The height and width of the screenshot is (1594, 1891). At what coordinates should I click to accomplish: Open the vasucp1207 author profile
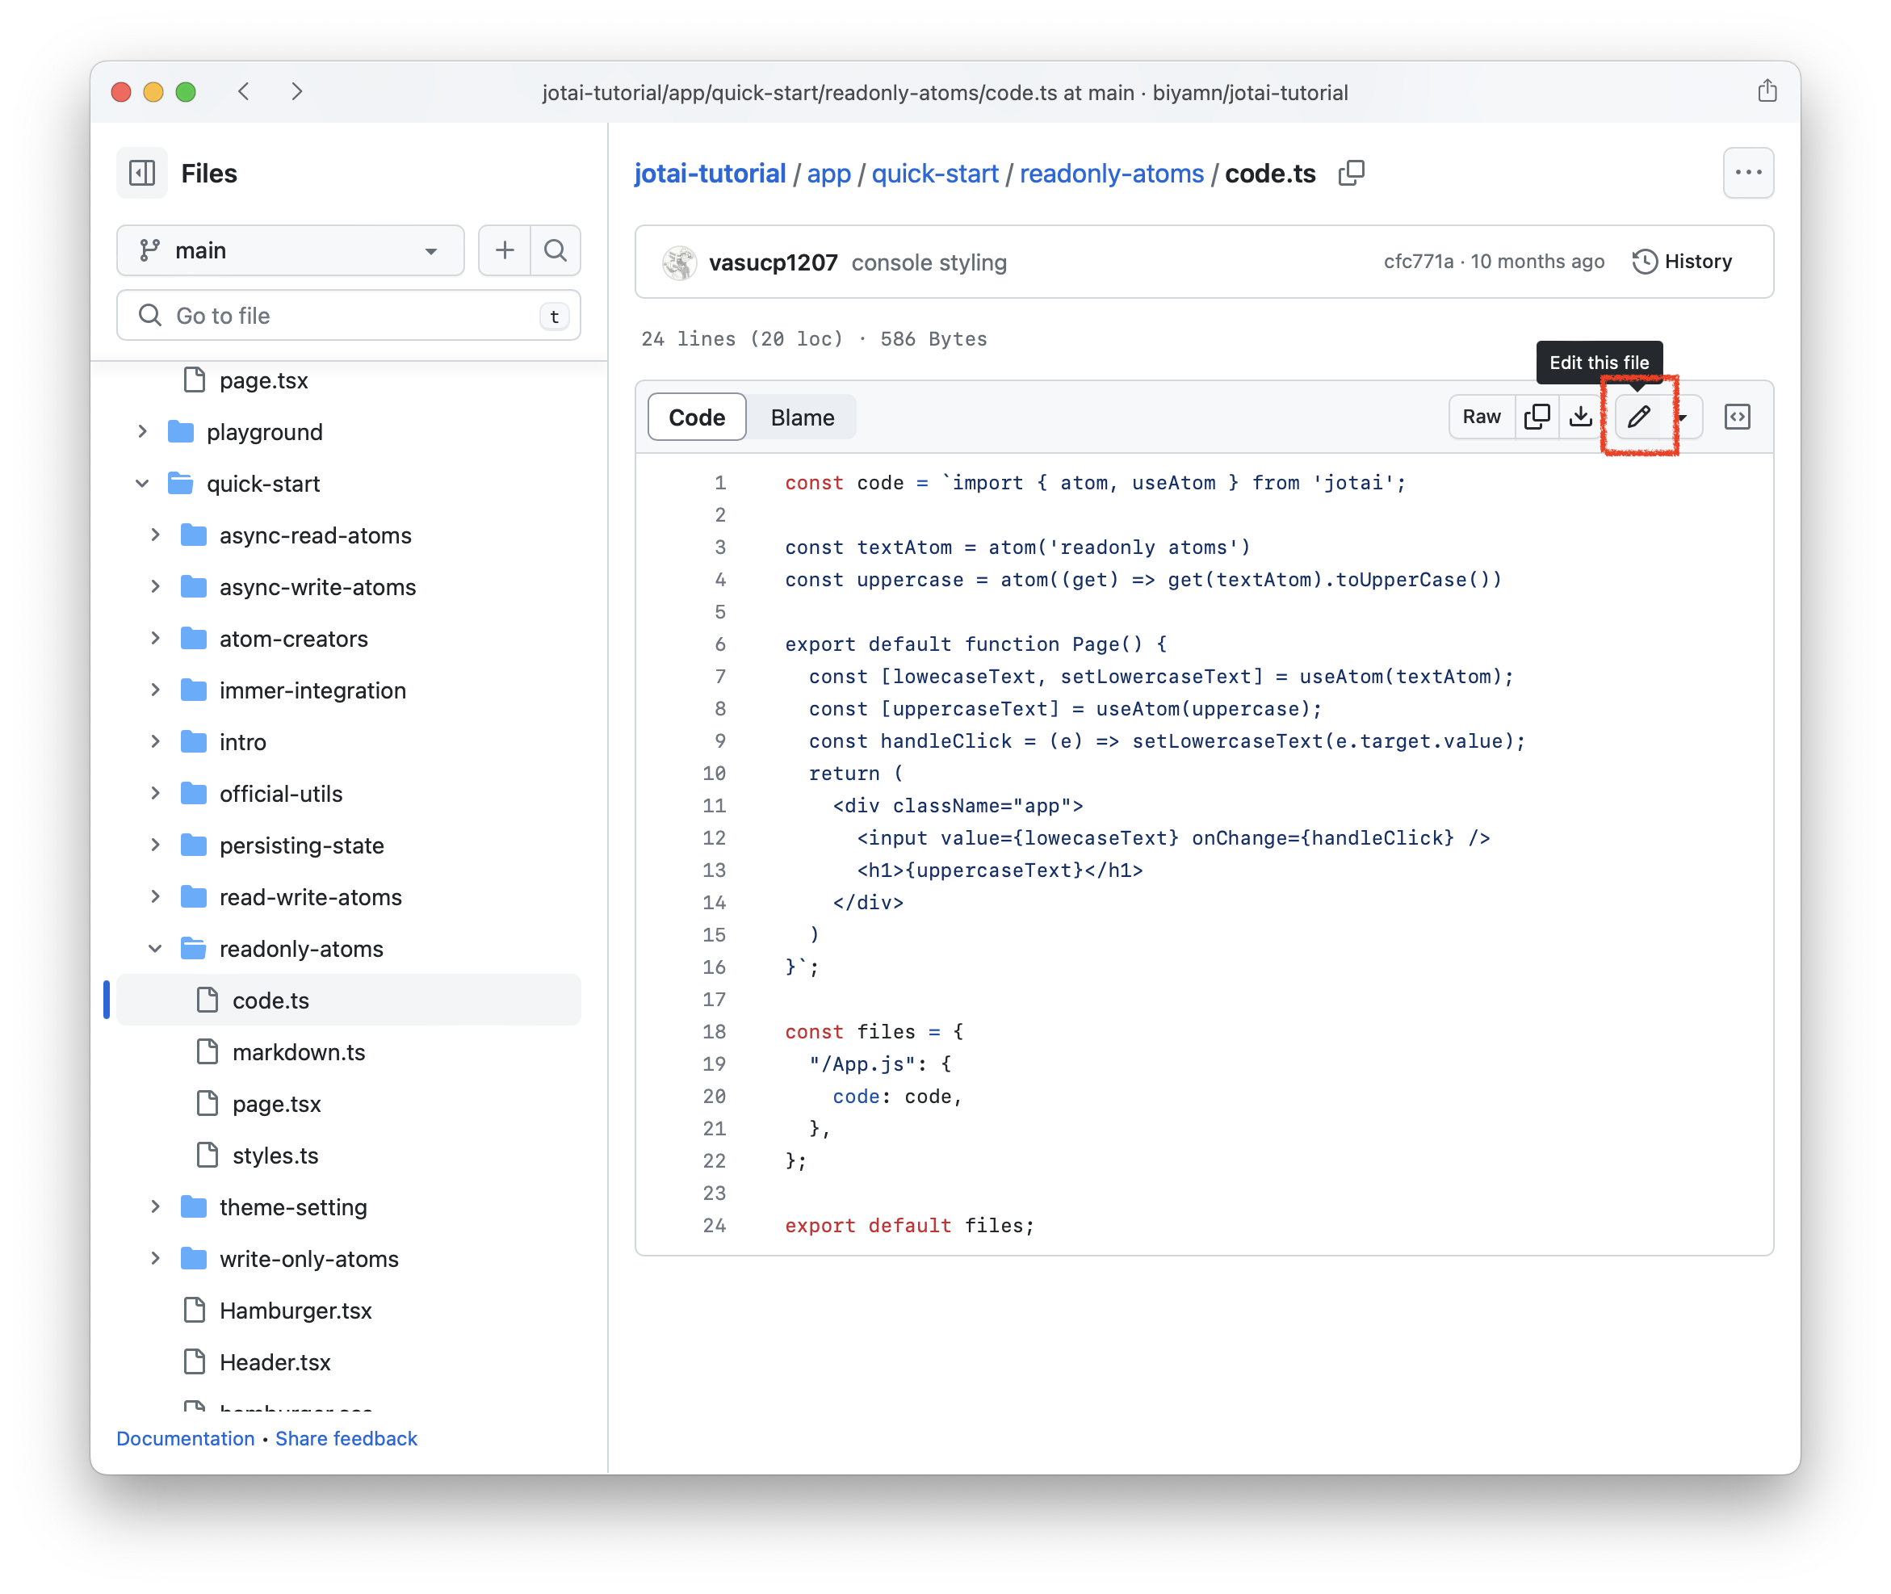tap(773, 262)
